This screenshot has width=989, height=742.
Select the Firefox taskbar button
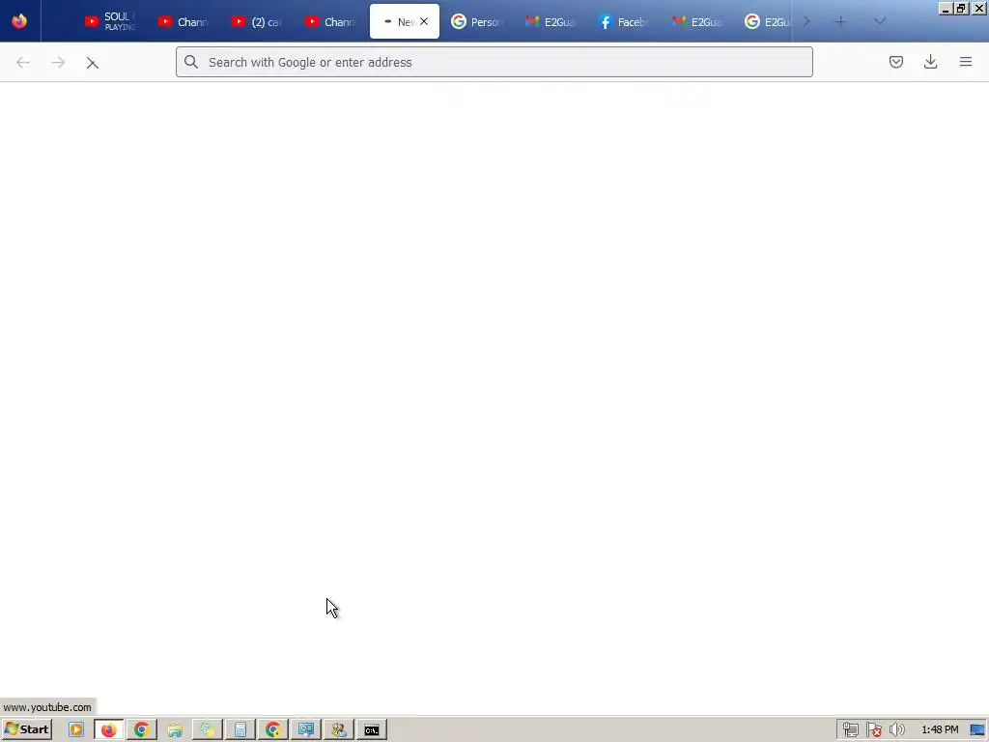[x=109, y=729]
